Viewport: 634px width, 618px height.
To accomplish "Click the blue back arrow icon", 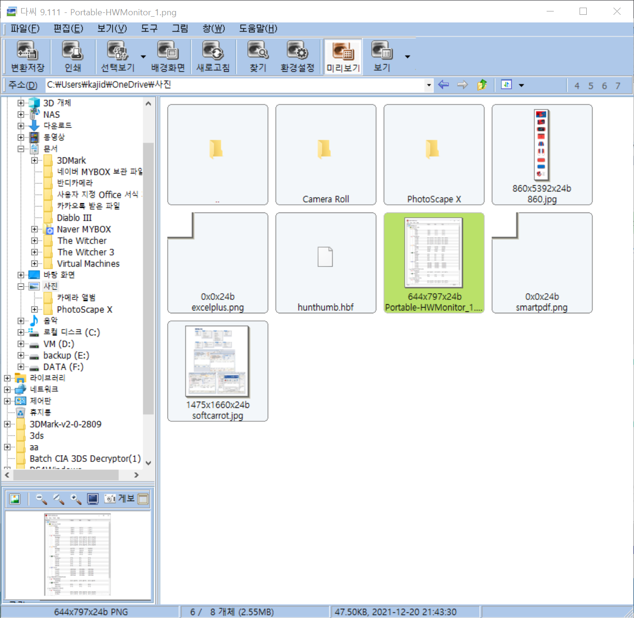I will [444, 85].
